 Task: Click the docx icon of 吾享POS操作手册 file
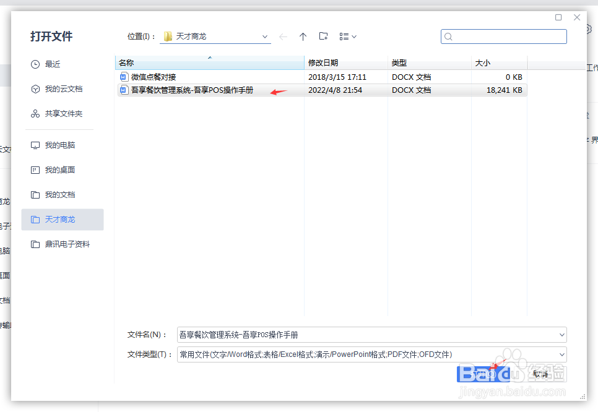pyautogui.click(x=123, y=90)
